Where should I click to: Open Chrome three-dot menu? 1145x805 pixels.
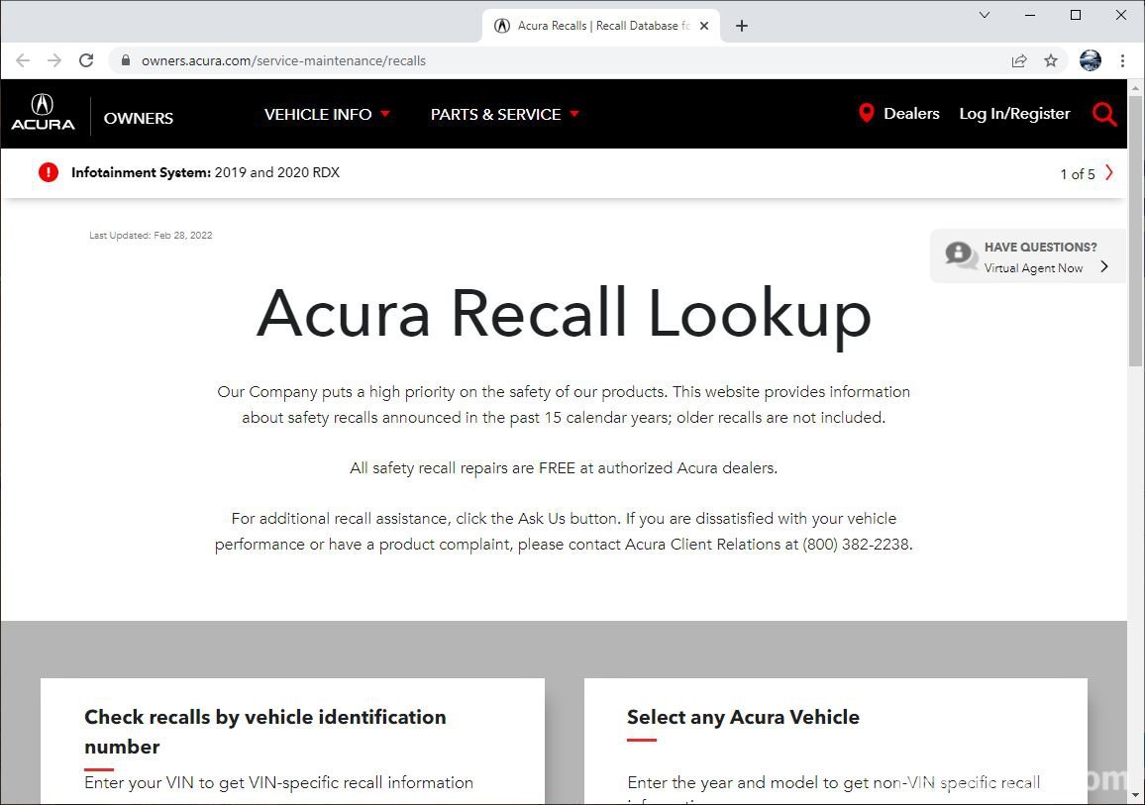tap(1122, 60)
